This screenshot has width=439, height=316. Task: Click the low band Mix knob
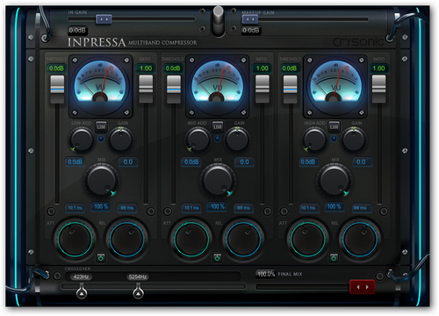(x=101, y=180)
